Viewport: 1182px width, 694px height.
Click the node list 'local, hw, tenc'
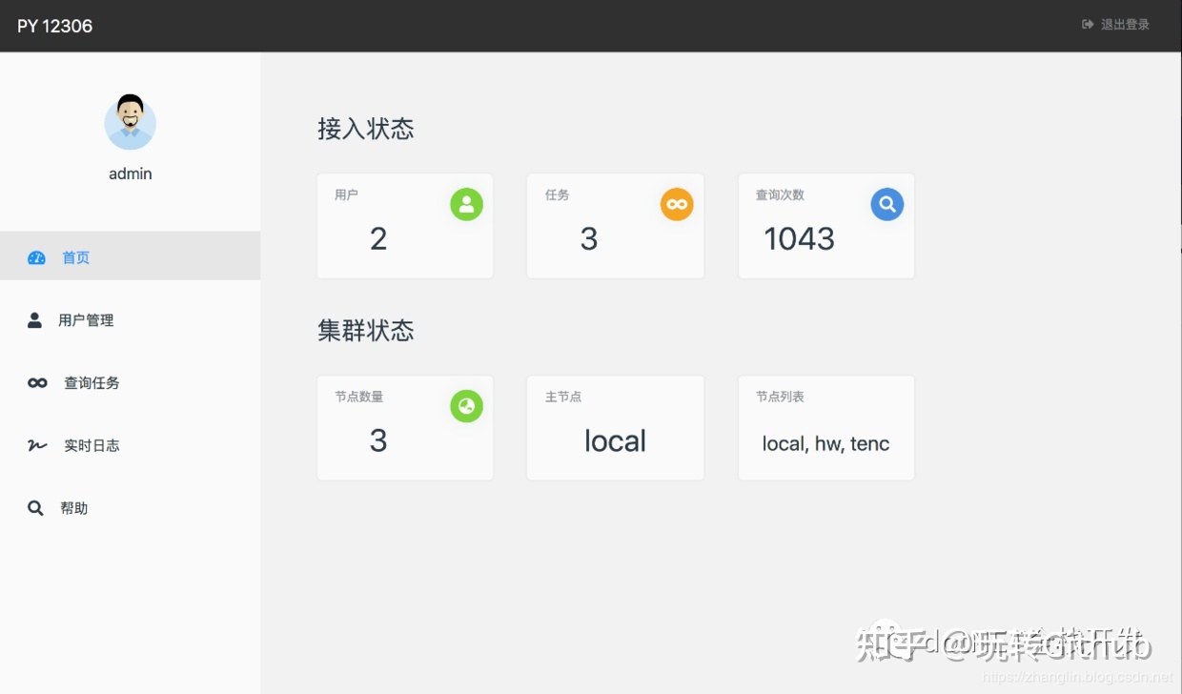click(825, 443)
